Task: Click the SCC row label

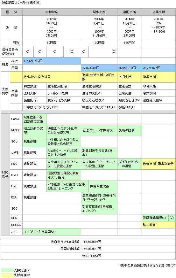Action: (x=16, y=208)
